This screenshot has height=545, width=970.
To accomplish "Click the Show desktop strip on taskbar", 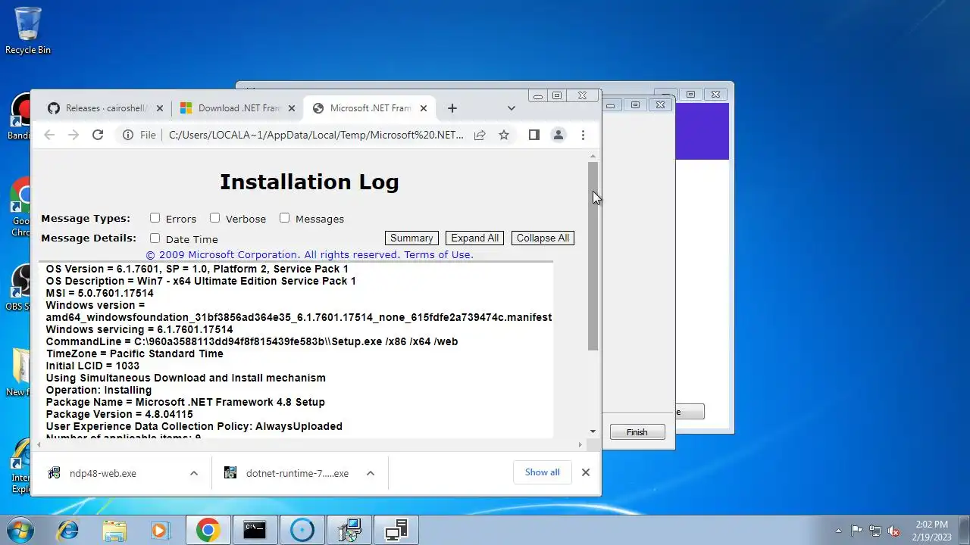I will point(965,531).
